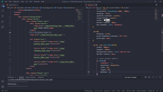Image resolution: width=163 pixels, height=92 pixels.
Task: Close the bottom panel
Action: (x=160, y=77)
